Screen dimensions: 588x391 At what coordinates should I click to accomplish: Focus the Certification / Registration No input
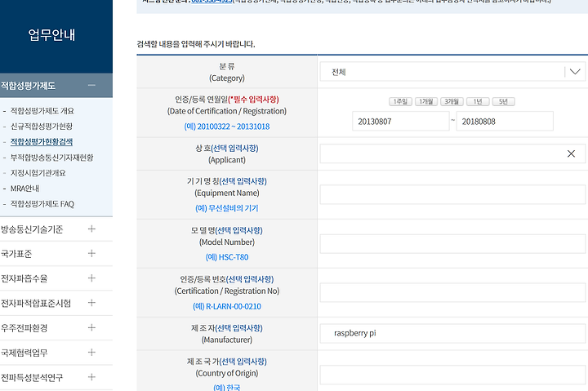tap(452, 292)
